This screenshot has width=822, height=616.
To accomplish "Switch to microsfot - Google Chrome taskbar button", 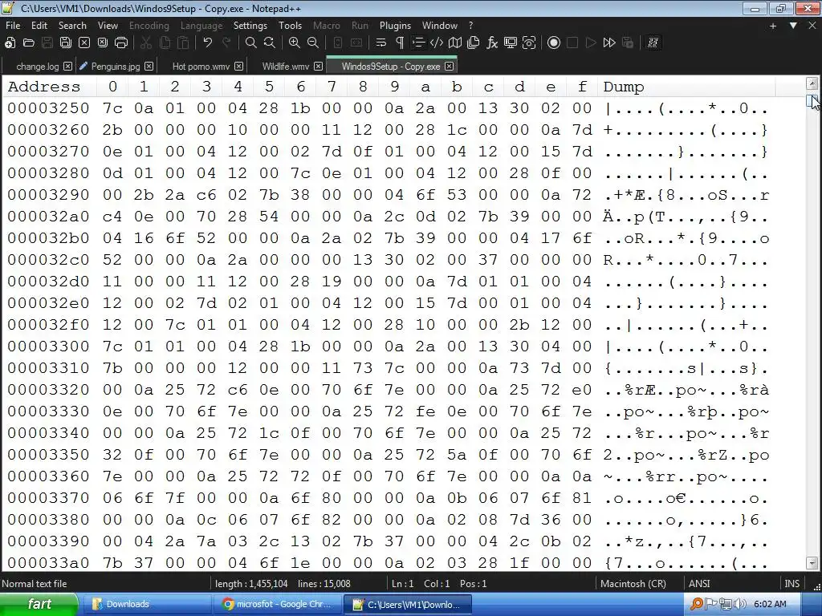I will point(278,605).
